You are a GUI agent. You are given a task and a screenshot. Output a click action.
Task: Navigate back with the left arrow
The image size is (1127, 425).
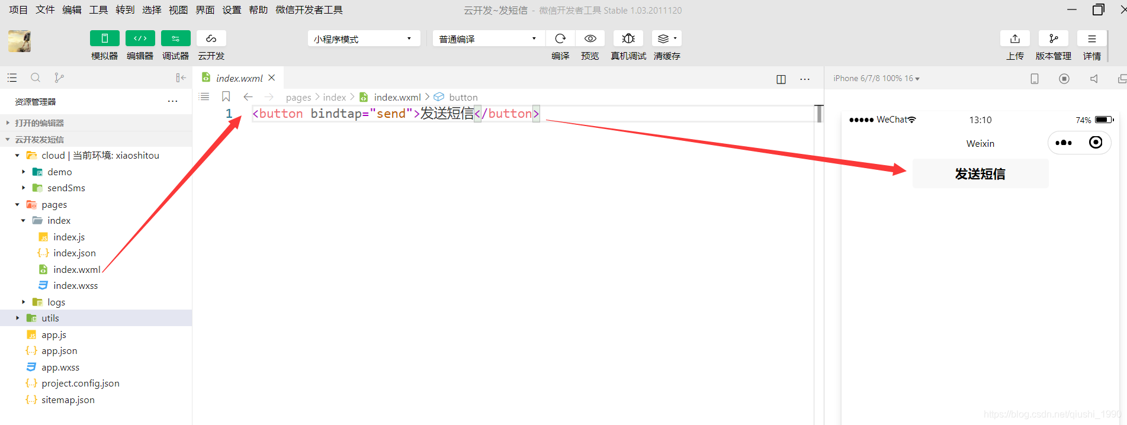click(248, 96)
